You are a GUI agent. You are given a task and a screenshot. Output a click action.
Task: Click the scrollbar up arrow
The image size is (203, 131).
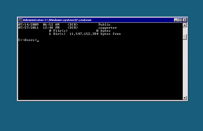(185, 25)
